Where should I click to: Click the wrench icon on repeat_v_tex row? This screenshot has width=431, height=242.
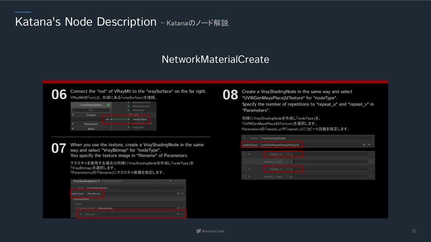[x=371, y=176]
